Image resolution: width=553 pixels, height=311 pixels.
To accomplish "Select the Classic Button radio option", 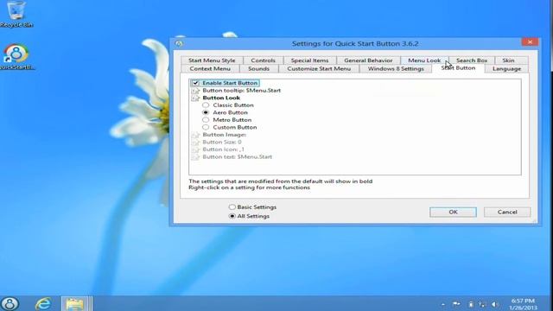I will [206, 105].
